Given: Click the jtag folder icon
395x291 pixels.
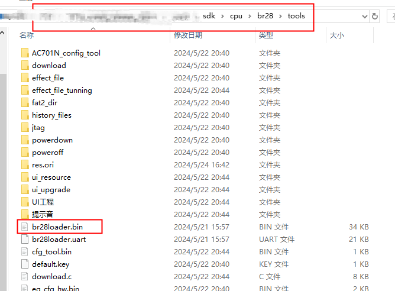Looking at the screenshot, I should (x=25, y=128).
